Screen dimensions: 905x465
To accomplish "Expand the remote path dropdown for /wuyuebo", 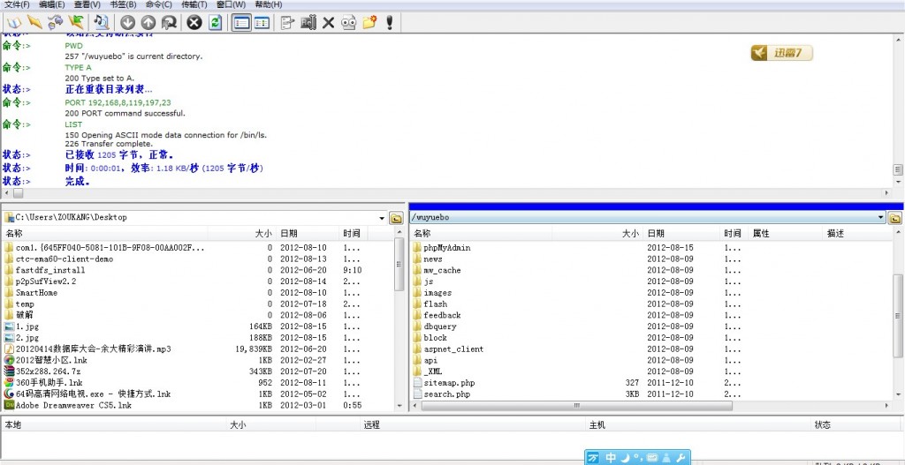I will [x=880, y=217].
